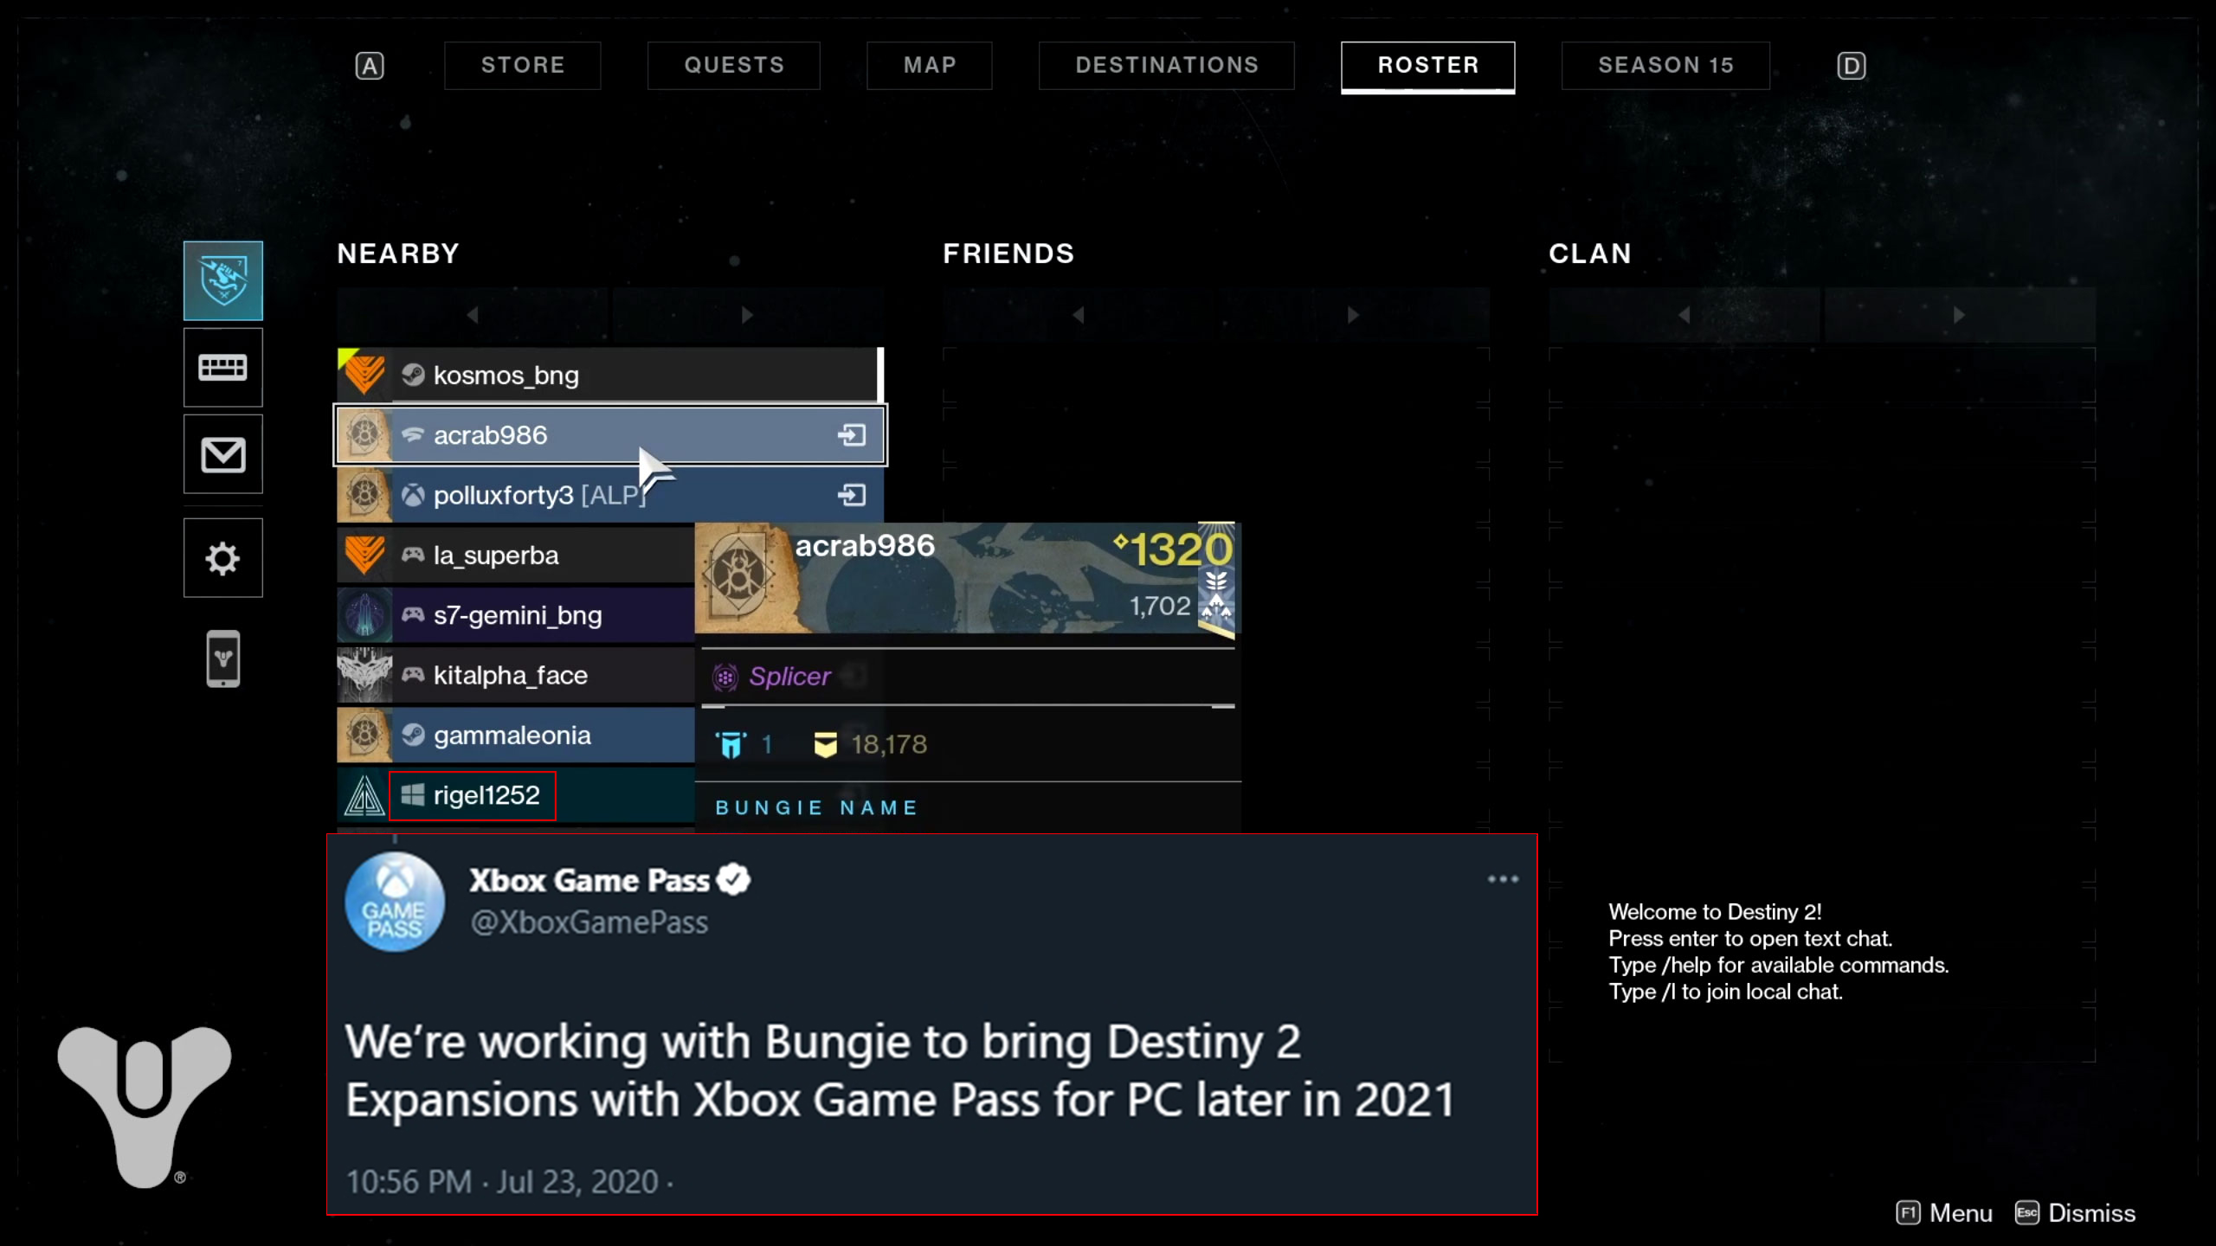The width and height of the screenshot is (2216, 1246).
Task: Click kitalpha_face white emblem icon
Action: (x=364, y=675)
